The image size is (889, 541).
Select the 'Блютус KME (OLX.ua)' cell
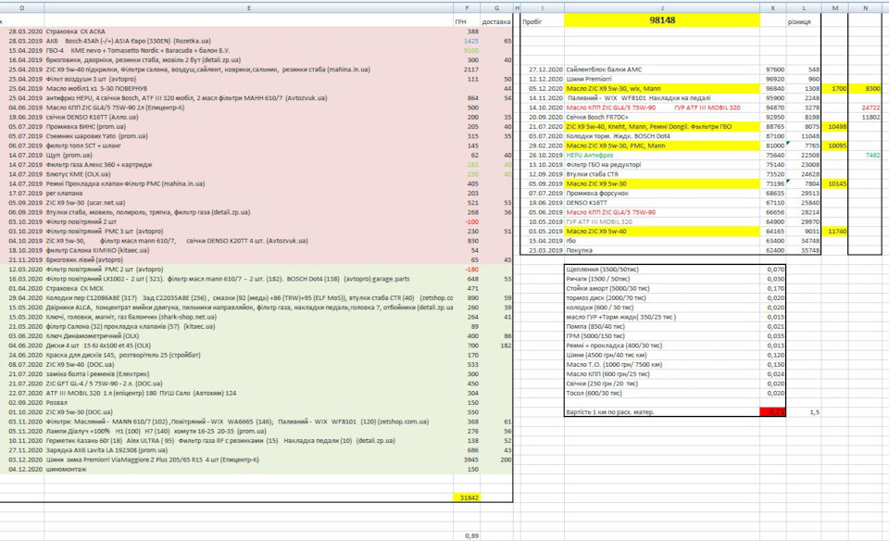coord(249,174)
